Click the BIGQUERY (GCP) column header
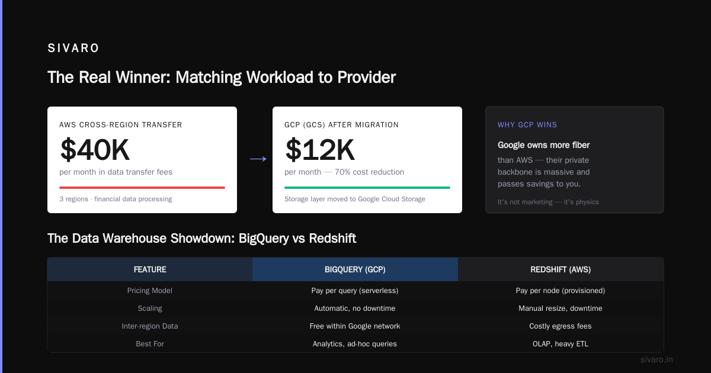 [x=355, y=269]
